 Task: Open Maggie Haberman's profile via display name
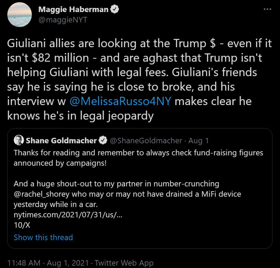73,10
